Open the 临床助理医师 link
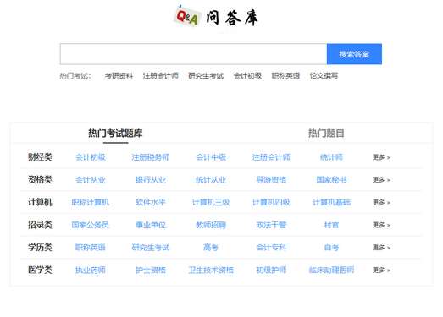Screen dimensions: 443x317 click(x=331, y=270)
